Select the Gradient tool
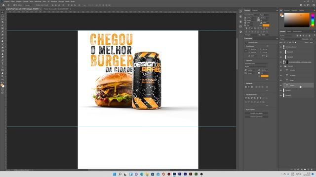The width and height of the screenshot is (316, 177). point(2,51)
